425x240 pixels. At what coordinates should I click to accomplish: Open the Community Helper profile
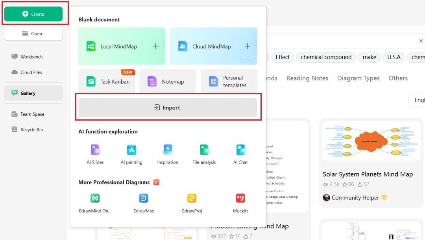pyautogui.click(x=355, y=198)
